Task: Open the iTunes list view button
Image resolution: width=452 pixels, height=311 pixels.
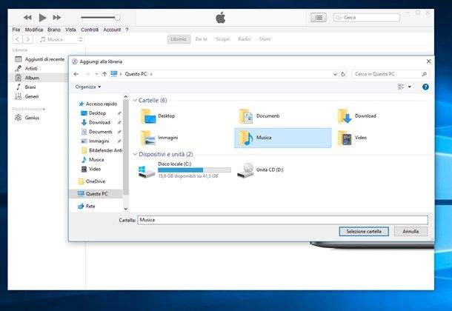Action: (x=319, y=18)
